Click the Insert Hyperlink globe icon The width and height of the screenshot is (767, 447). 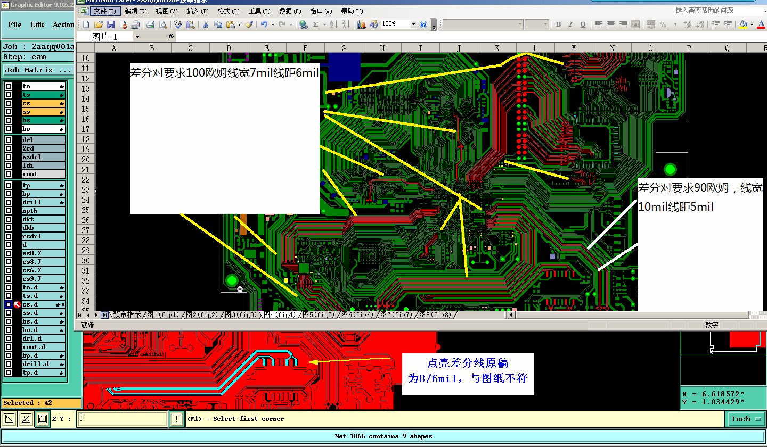tap(303, 24)
